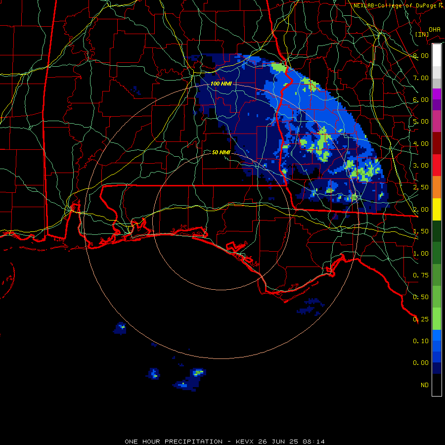Image resolution: width=445 pixels, height=445 pixels.
Task: Click the [IN] units label
Action: (x=422, y=34)
